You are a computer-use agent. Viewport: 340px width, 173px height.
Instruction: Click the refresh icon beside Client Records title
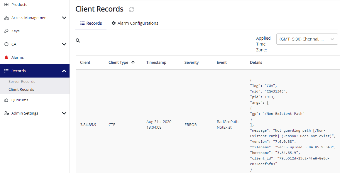pyautogui.click(x=131, y=9)
